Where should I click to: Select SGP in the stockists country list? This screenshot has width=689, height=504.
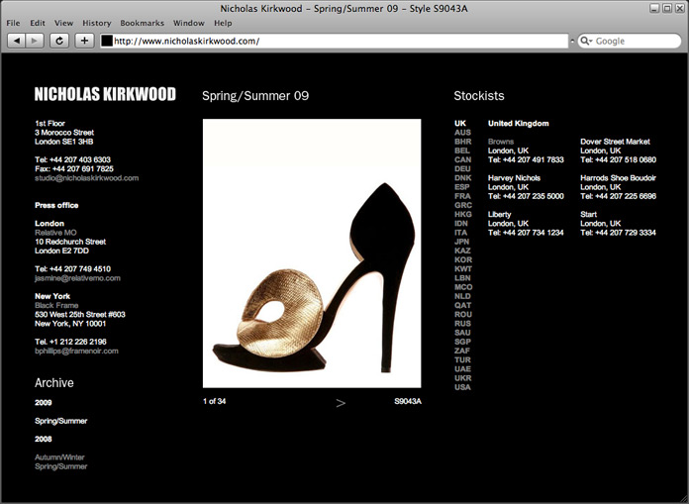(462, 342)
